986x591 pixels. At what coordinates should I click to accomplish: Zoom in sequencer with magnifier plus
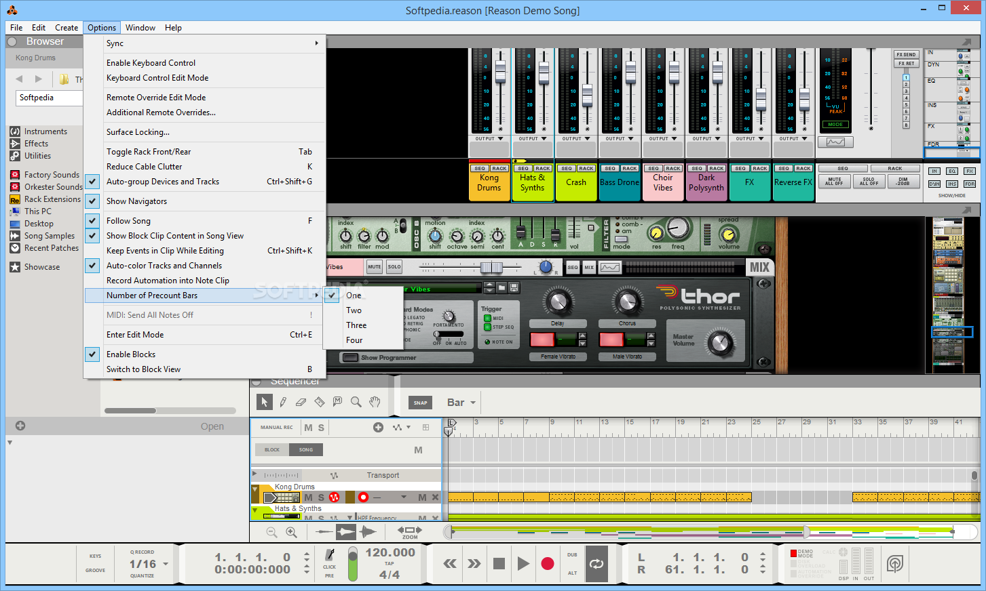click(x=292, y=533)
